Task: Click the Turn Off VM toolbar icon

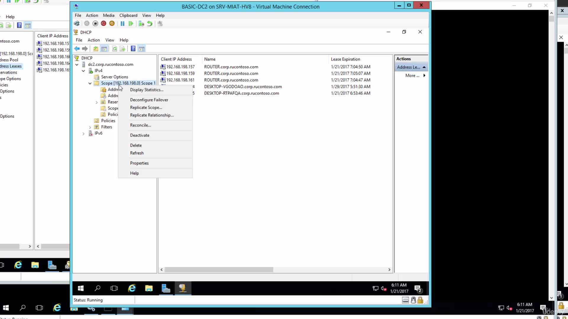Action: tap(95, 24)
